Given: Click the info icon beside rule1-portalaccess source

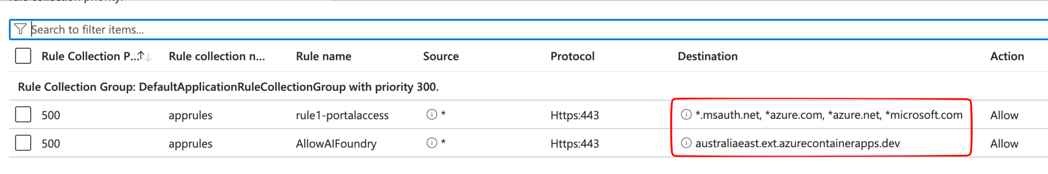Looking at the screenshot, I should (432, 115).
